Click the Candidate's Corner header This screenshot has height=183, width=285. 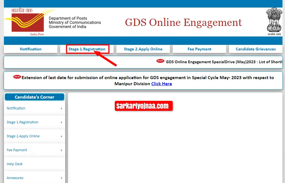34,97
